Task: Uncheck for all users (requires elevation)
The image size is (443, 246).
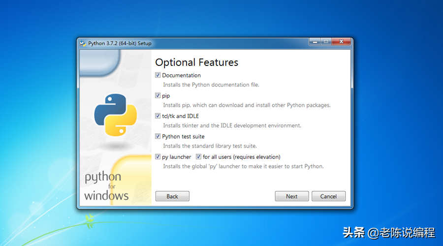Action: click(198, 156)
